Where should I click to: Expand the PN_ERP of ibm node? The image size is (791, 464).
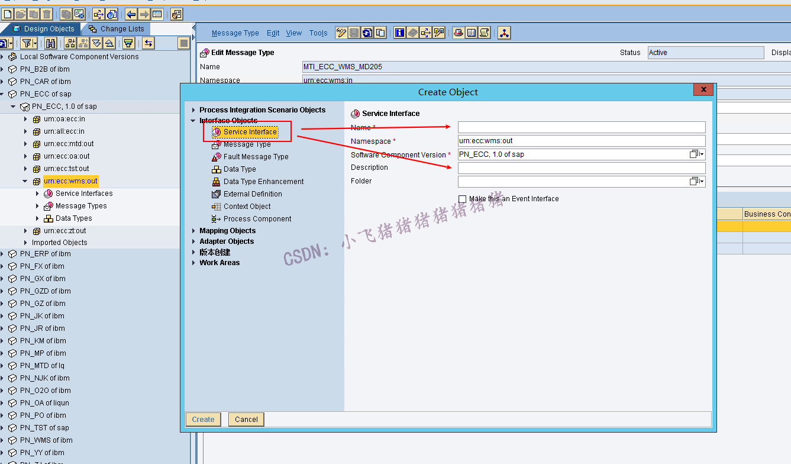click(x=2, y=254)
